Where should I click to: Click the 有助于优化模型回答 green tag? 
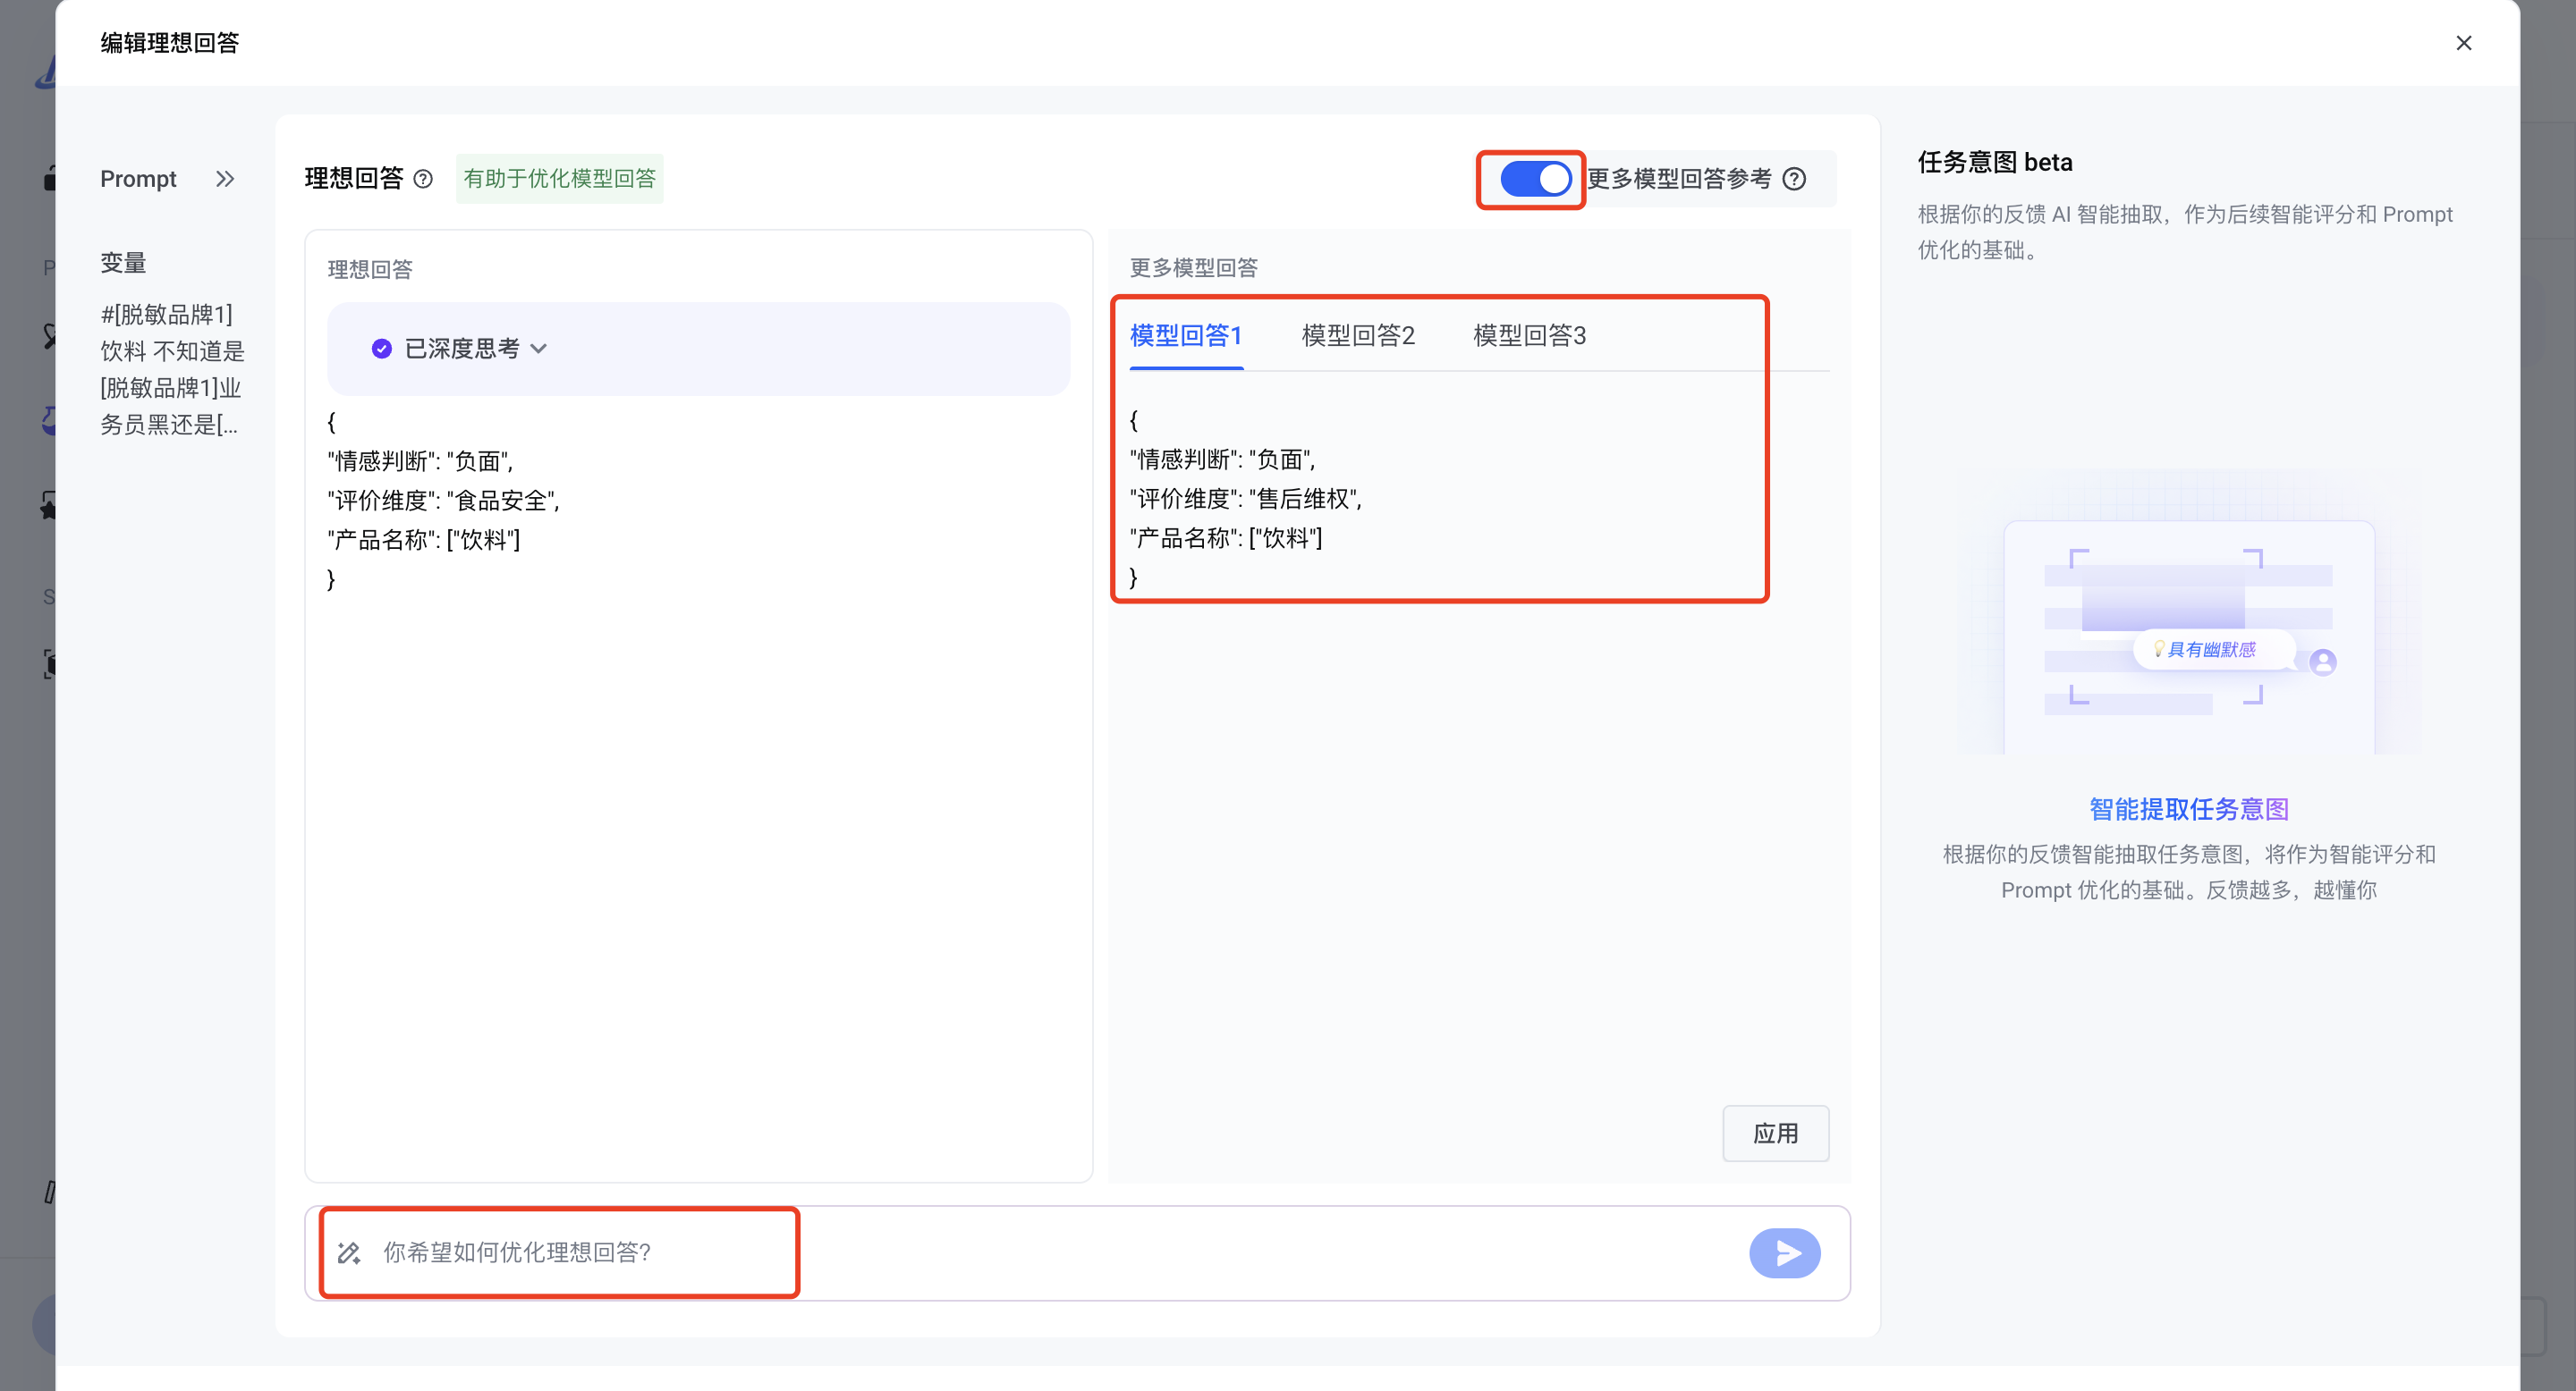pyautogui.click(x=559, y=179)
